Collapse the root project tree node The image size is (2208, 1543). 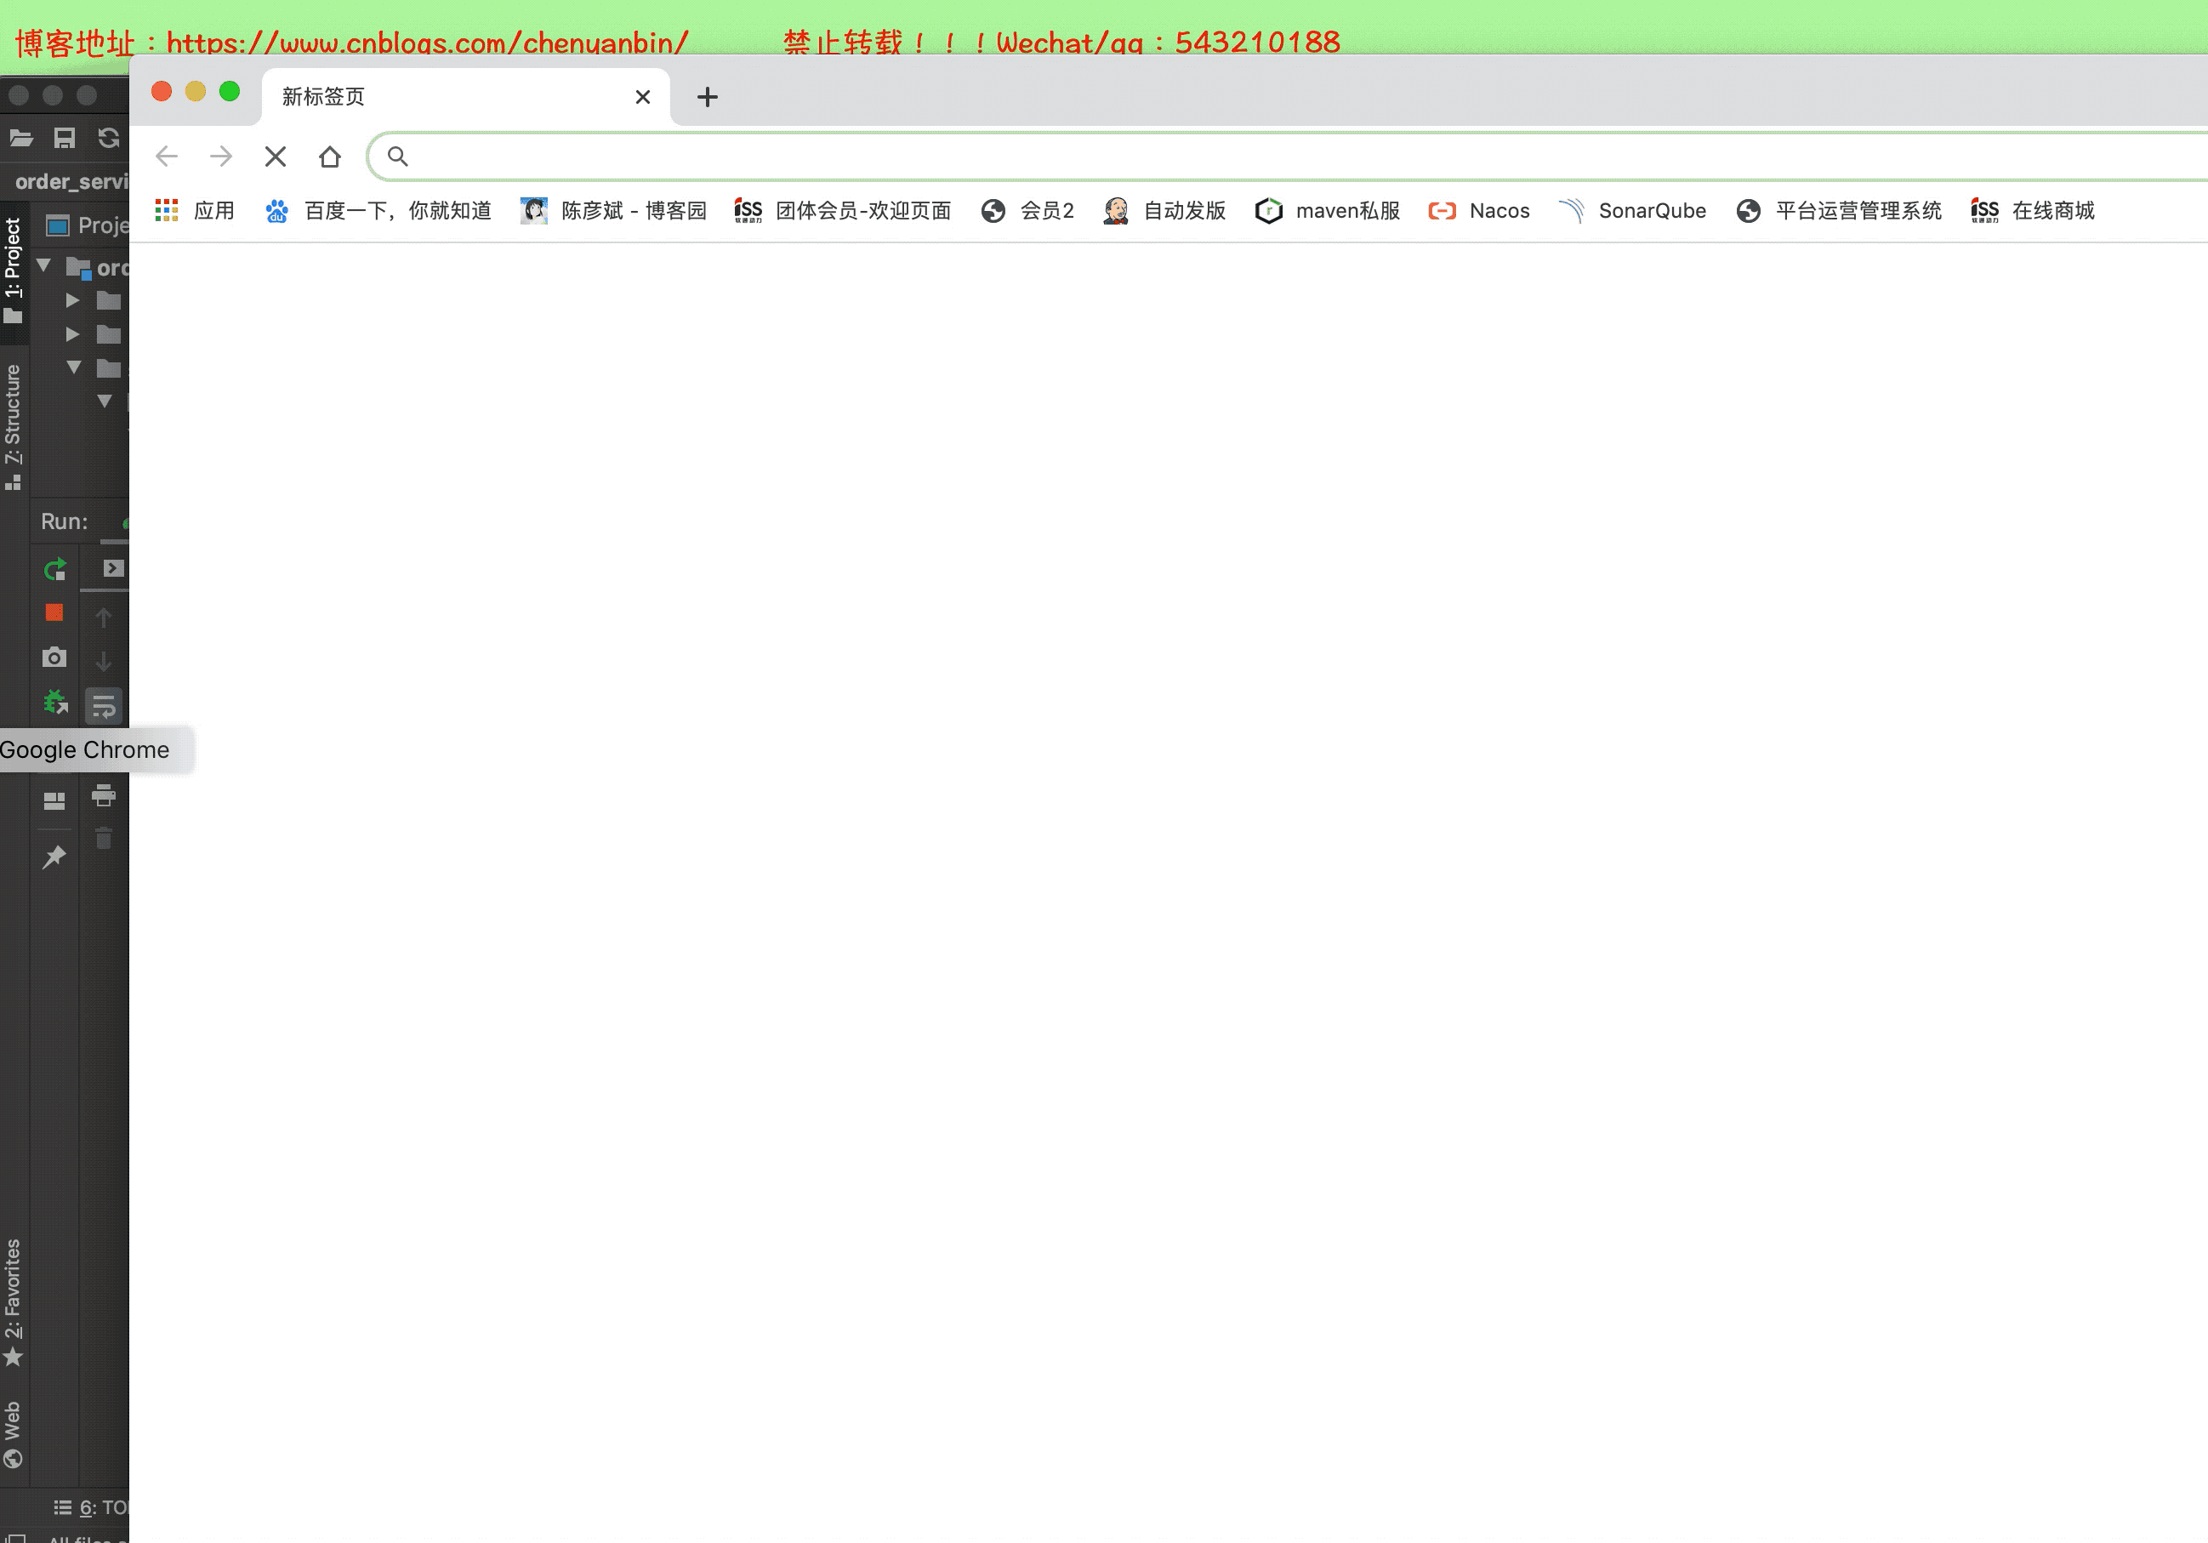point(43,265)
